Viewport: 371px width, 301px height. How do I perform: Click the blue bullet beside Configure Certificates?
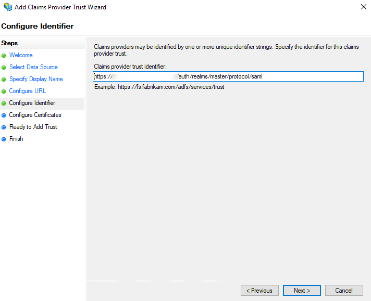coord(4,115)
